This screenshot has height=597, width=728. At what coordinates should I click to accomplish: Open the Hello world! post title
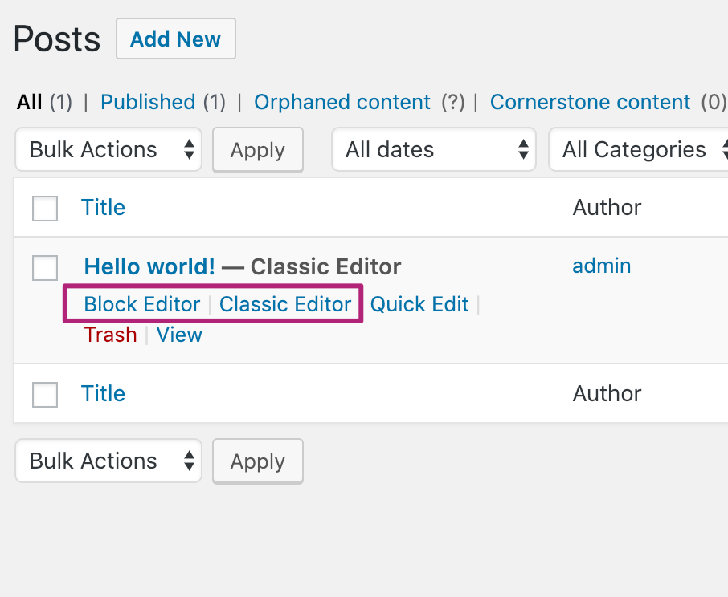(149, 266)
